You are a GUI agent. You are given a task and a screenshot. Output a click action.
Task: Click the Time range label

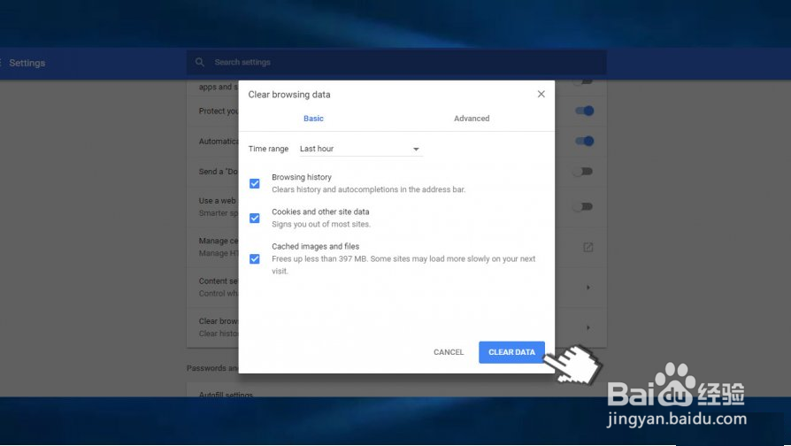(x=268, y=149)
